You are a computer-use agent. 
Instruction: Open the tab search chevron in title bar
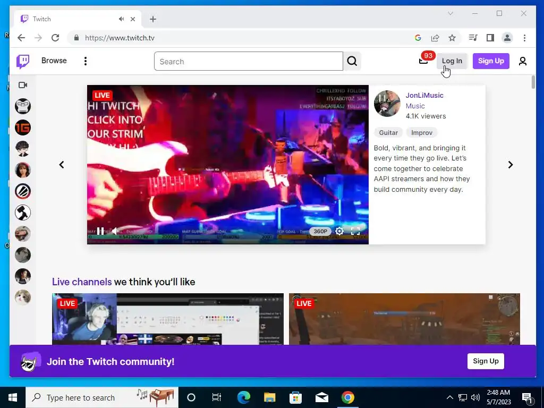tap(450, 13)
